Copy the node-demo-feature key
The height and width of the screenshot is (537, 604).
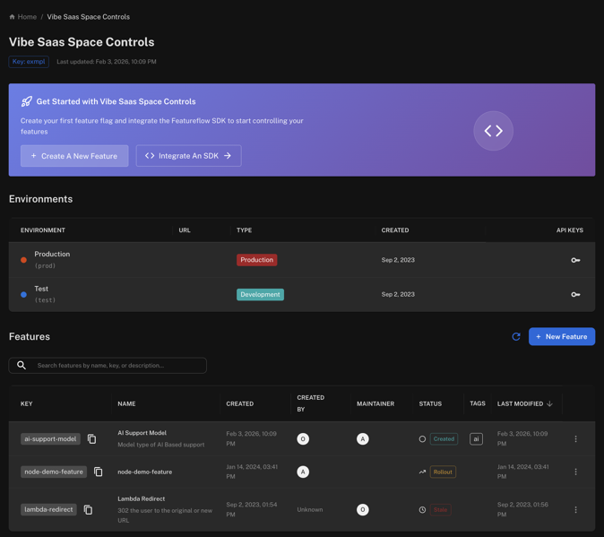(x=99, y=472)
